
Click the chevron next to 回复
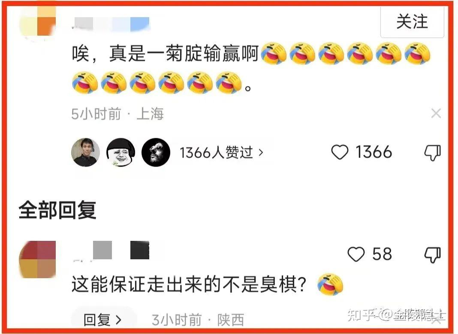118,320
